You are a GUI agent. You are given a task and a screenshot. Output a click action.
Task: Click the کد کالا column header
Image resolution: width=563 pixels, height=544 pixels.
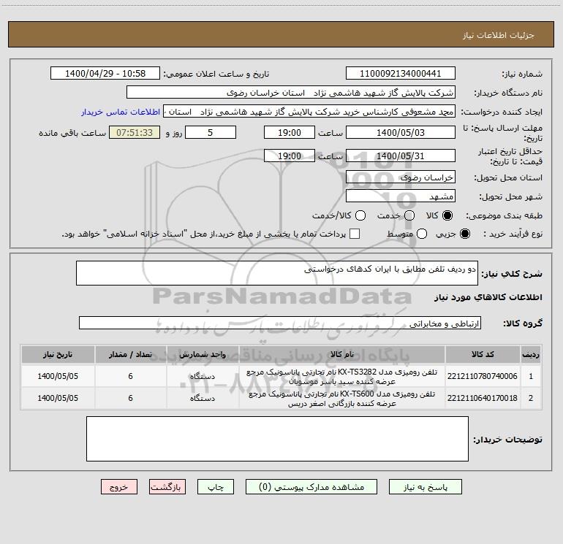[x=483, y=355]
